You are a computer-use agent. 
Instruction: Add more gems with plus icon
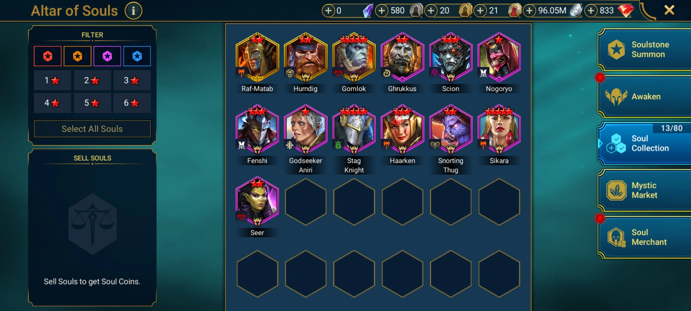coord(591,11)
